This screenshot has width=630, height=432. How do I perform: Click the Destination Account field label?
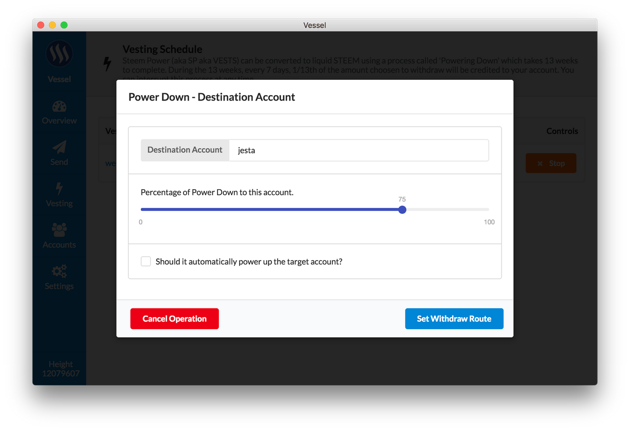point(185,150)
